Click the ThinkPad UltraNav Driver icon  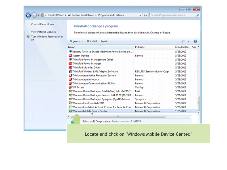tap(70, 67)
